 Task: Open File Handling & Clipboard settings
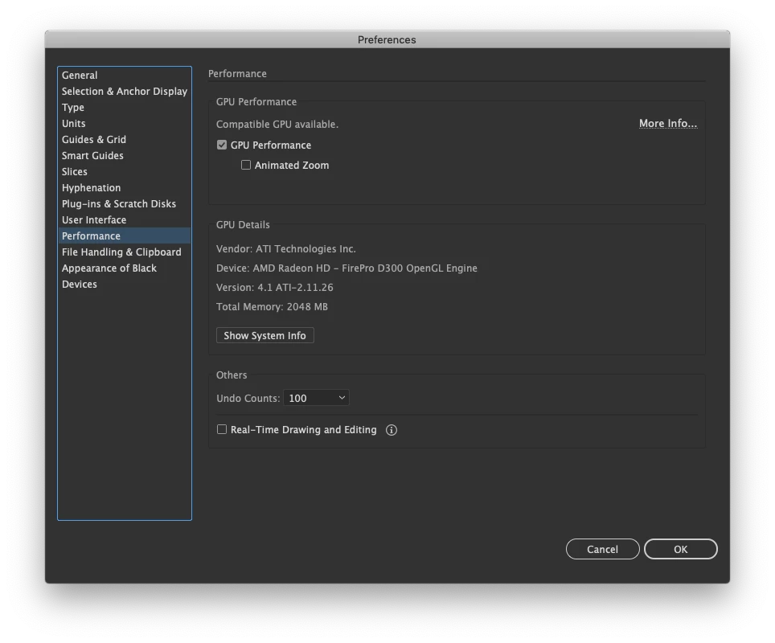(125, 252)
